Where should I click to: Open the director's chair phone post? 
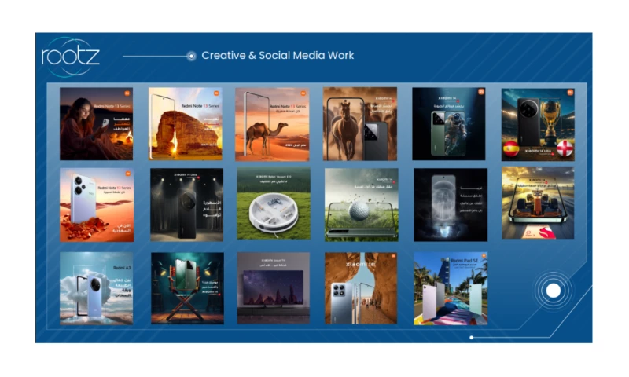[187, 287]
